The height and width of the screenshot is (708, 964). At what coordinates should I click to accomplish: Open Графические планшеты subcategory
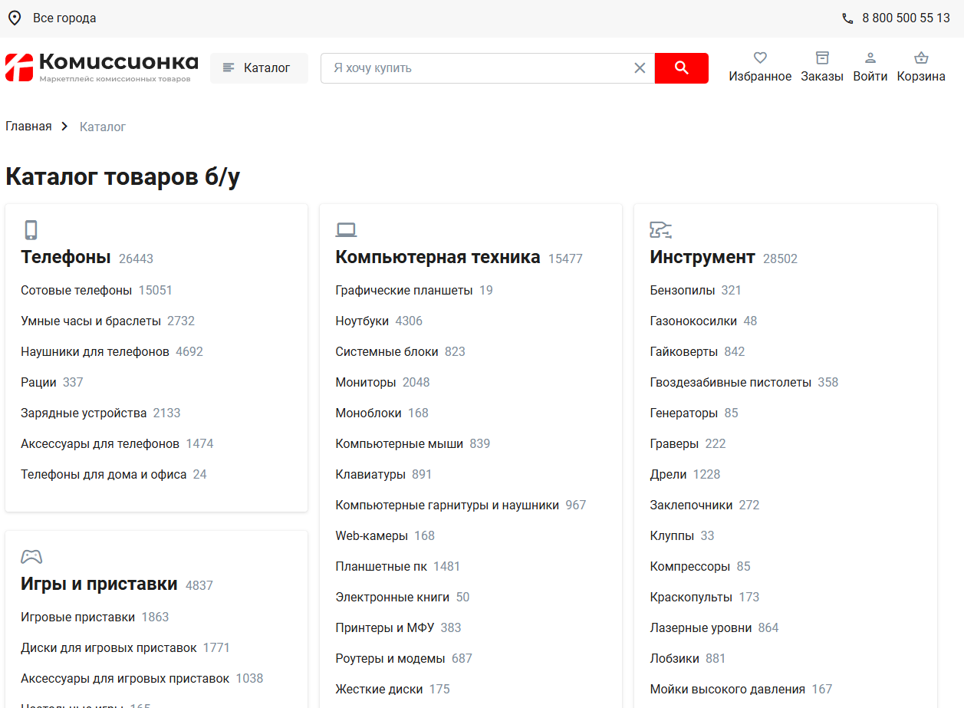(404, 290)
